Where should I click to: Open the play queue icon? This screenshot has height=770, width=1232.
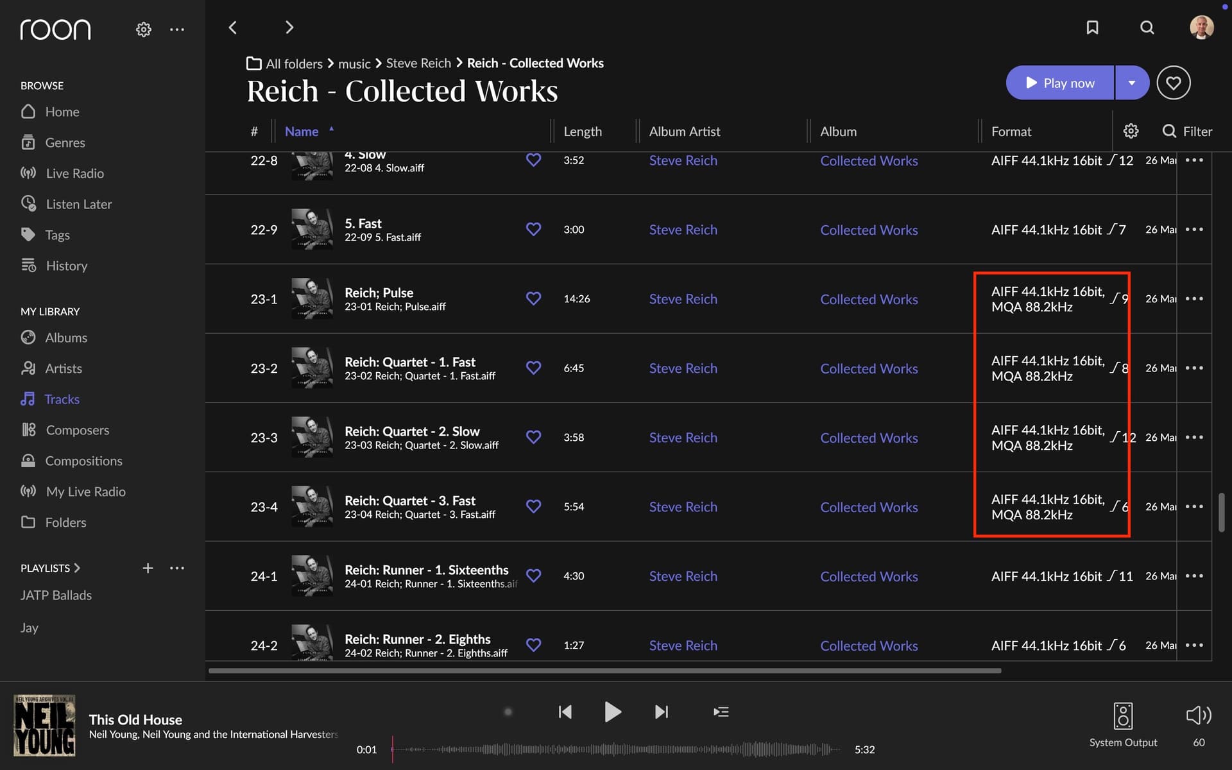tap(721, 712)
